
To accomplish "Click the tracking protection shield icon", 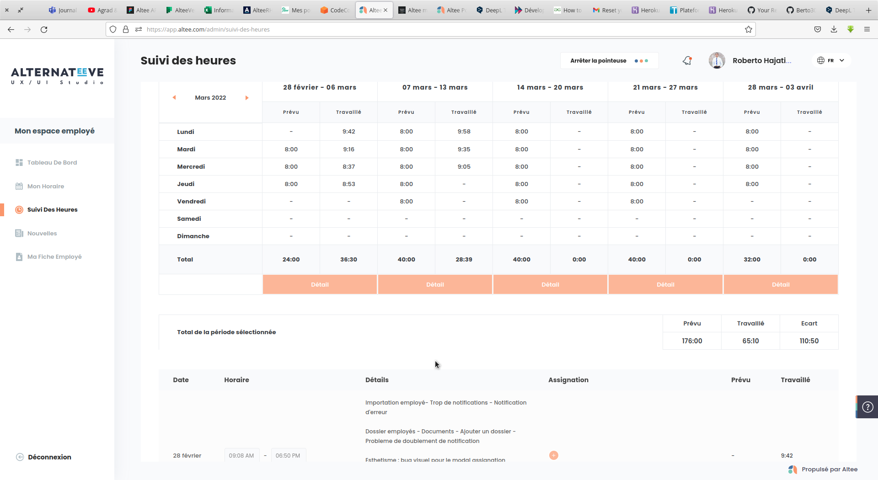I will tap(113, 29).
